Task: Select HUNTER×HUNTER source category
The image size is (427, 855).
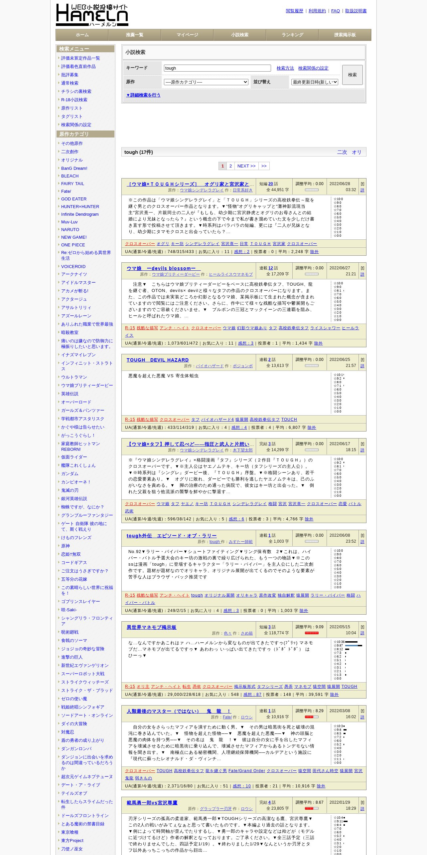Action: click(x=80, y=207)
